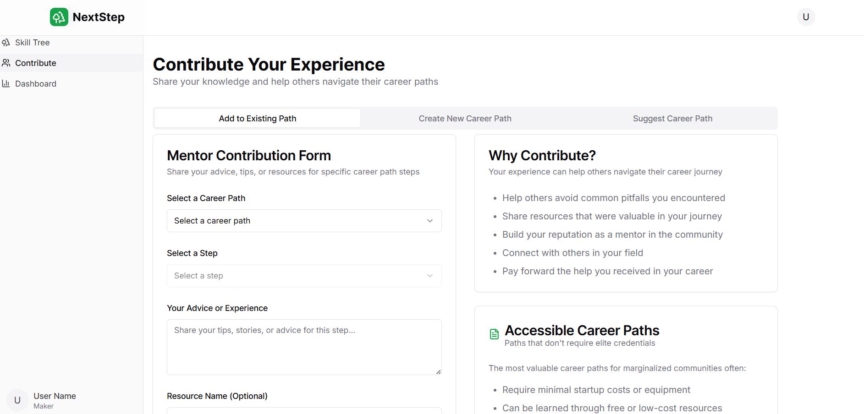Click the Accessible Career Paths document icon
Image resolution: width=864 pixels, height=414 pixels.
tap(494, 334)
